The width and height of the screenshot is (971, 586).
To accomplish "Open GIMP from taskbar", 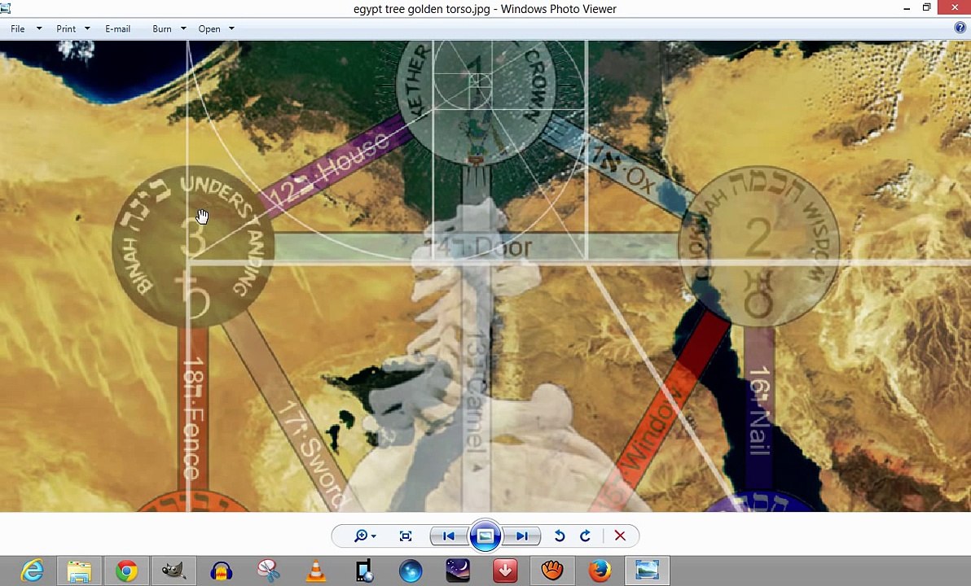I will [x=174, y=571].
